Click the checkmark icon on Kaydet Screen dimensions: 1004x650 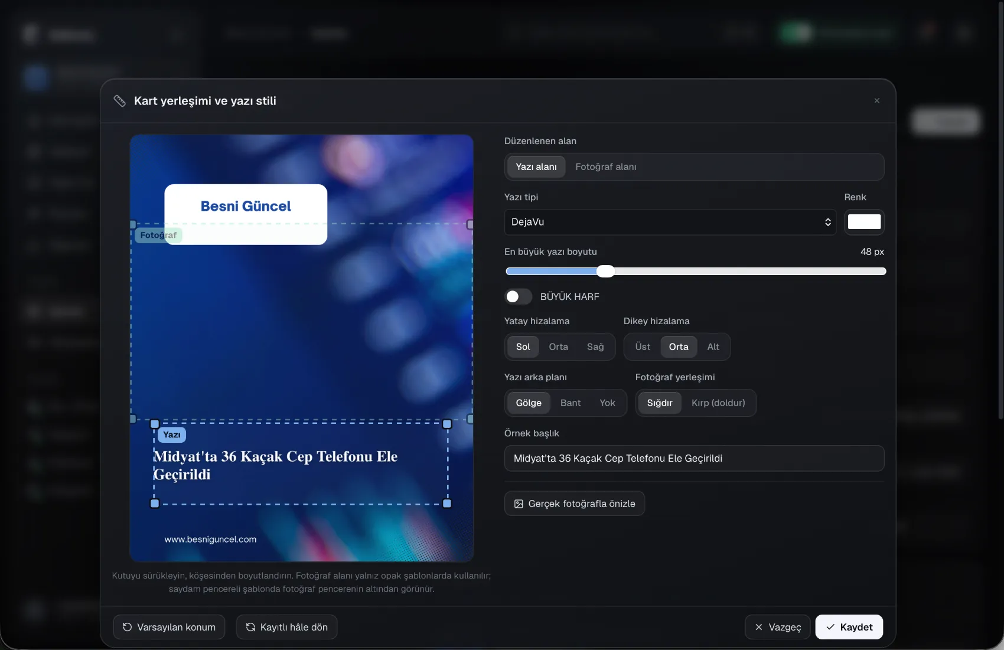click(830, 627)
